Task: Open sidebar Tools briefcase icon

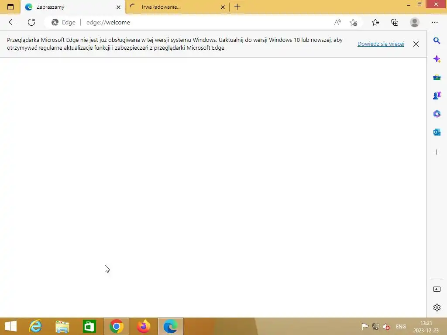Action: tap(437, 77)
